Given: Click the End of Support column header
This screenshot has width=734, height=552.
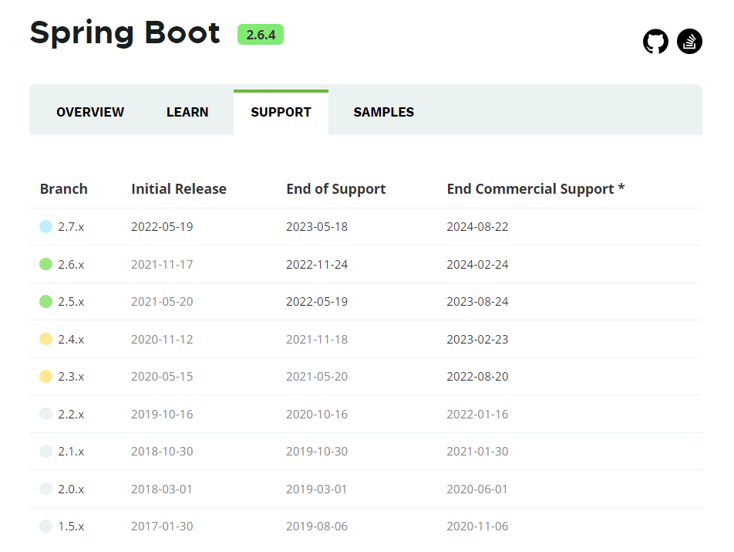Looking at the screenshot, I should (335, 189).
